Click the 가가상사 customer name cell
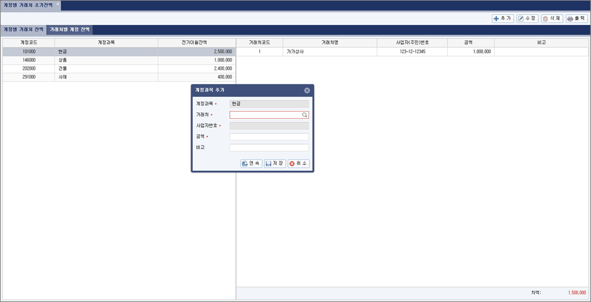 tap(330, 51)
